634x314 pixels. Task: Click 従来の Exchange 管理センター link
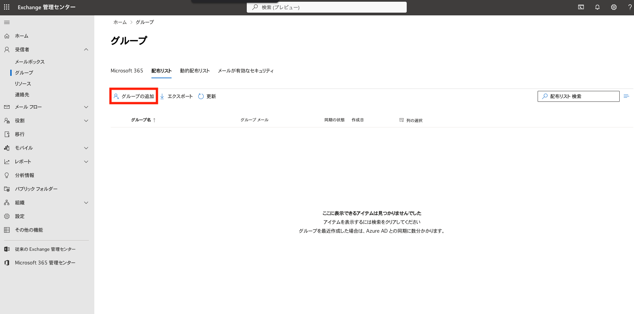click(x=45, y=249)
